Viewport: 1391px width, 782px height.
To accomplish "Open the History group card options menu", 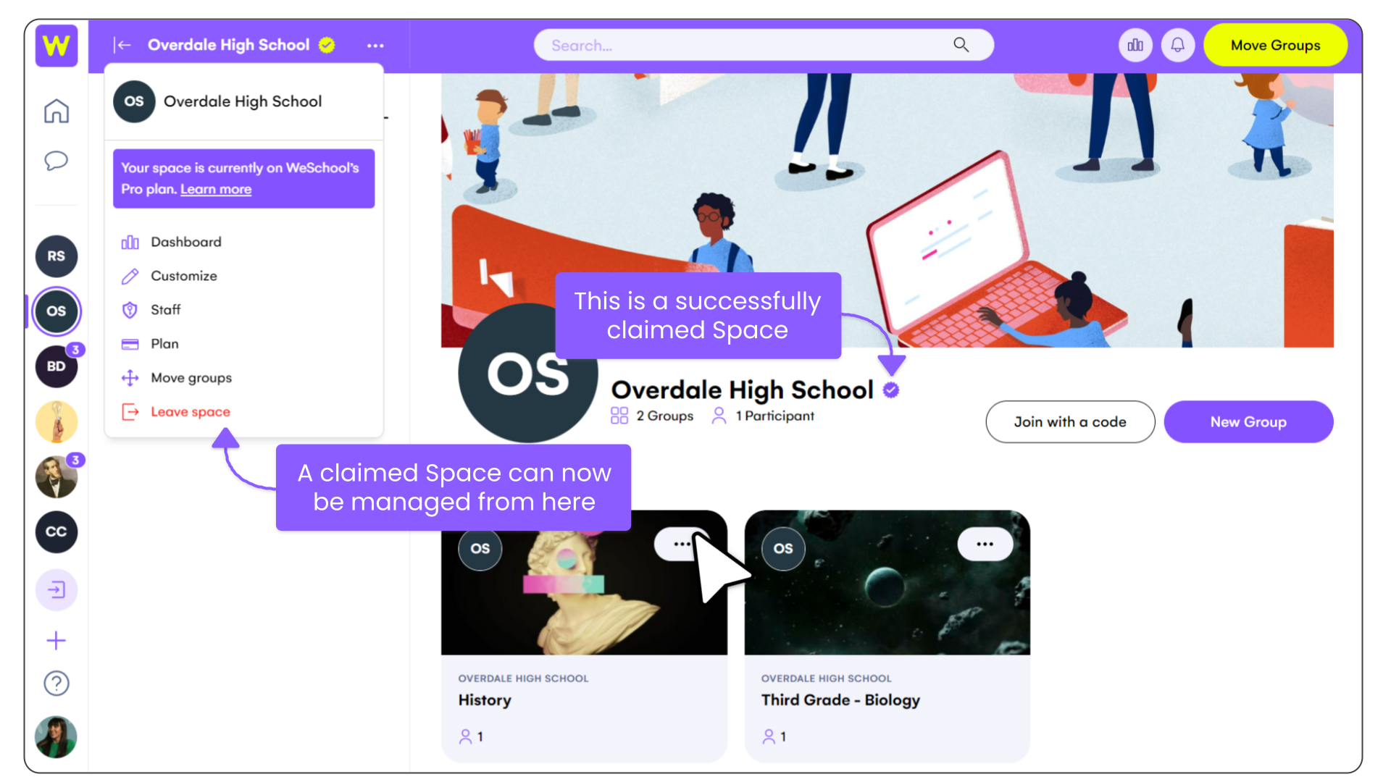I will point(681,544).
